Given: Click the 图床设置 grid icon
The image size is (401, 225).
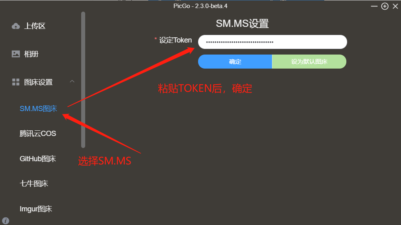Looking at the screenshot, I should pos(16,82).
